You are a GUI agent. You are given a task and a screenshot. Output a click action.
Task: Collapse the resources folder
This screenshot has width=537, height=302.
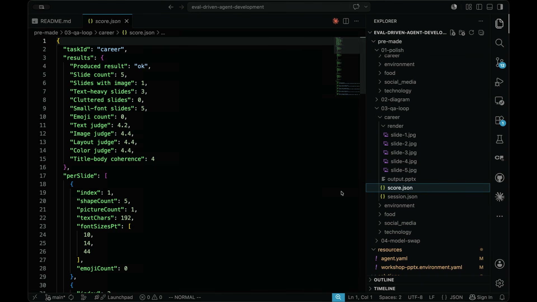pyautogui.click(x=390, y=250)
